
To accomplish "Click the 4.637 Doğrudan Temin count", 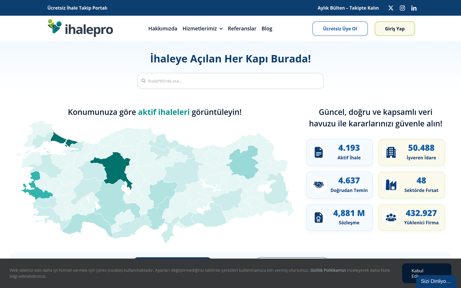I will point(349,180).
